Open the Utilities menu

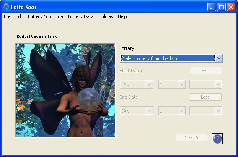[106, 16]
